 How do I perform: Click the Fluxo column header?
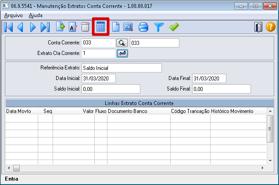tap(101, 111)
